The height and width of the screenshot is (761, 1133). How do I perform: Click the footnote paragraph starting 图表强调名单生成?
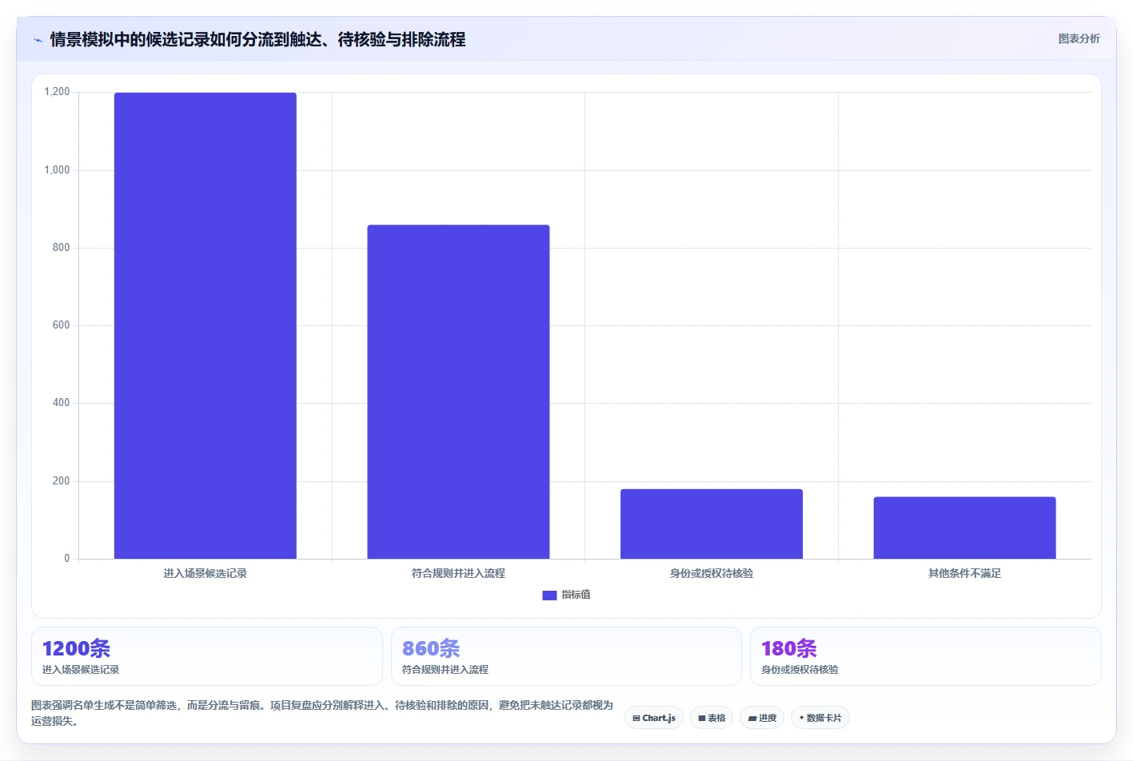(x=322, y=713)
